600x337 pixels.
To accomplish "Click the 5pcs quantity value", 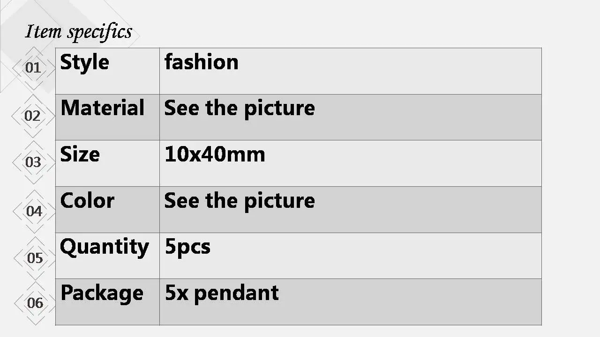I will pyautogui.click(x=187, y=247).
